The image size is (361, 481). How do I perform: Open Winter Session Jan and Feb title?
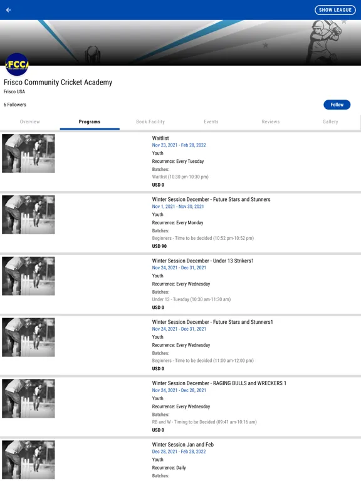182,445
